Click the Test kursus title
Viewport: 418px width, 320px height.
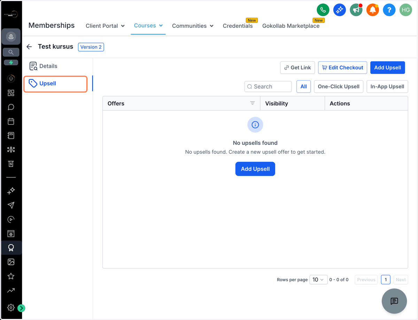point(55,47)
